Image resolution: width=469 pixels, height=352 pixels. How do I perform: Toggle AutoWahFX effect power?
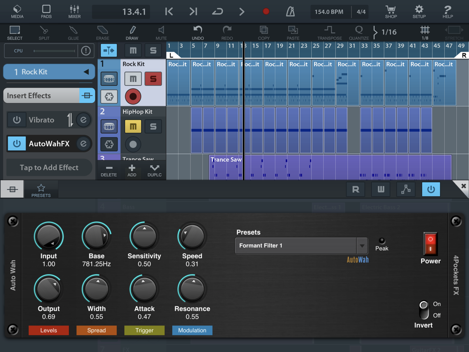point(17,144)
